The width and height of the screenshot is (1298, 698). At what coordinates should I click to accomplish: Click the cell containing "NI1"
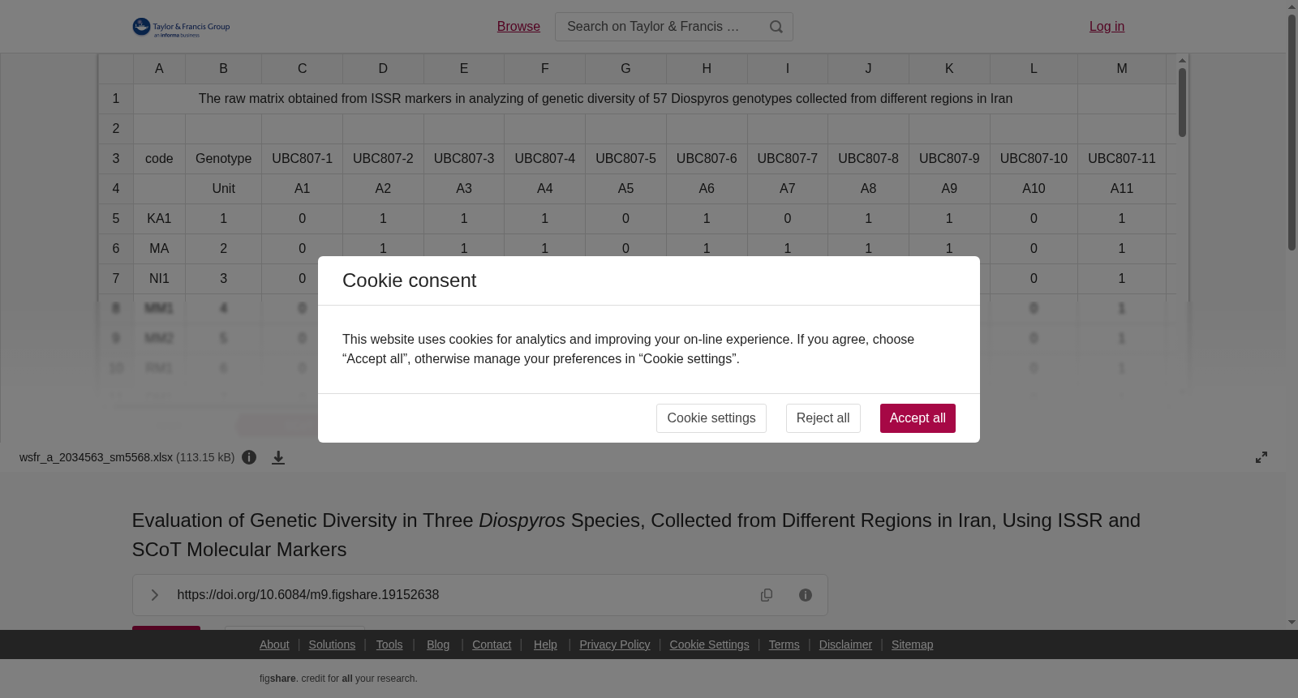coord(159,279)
